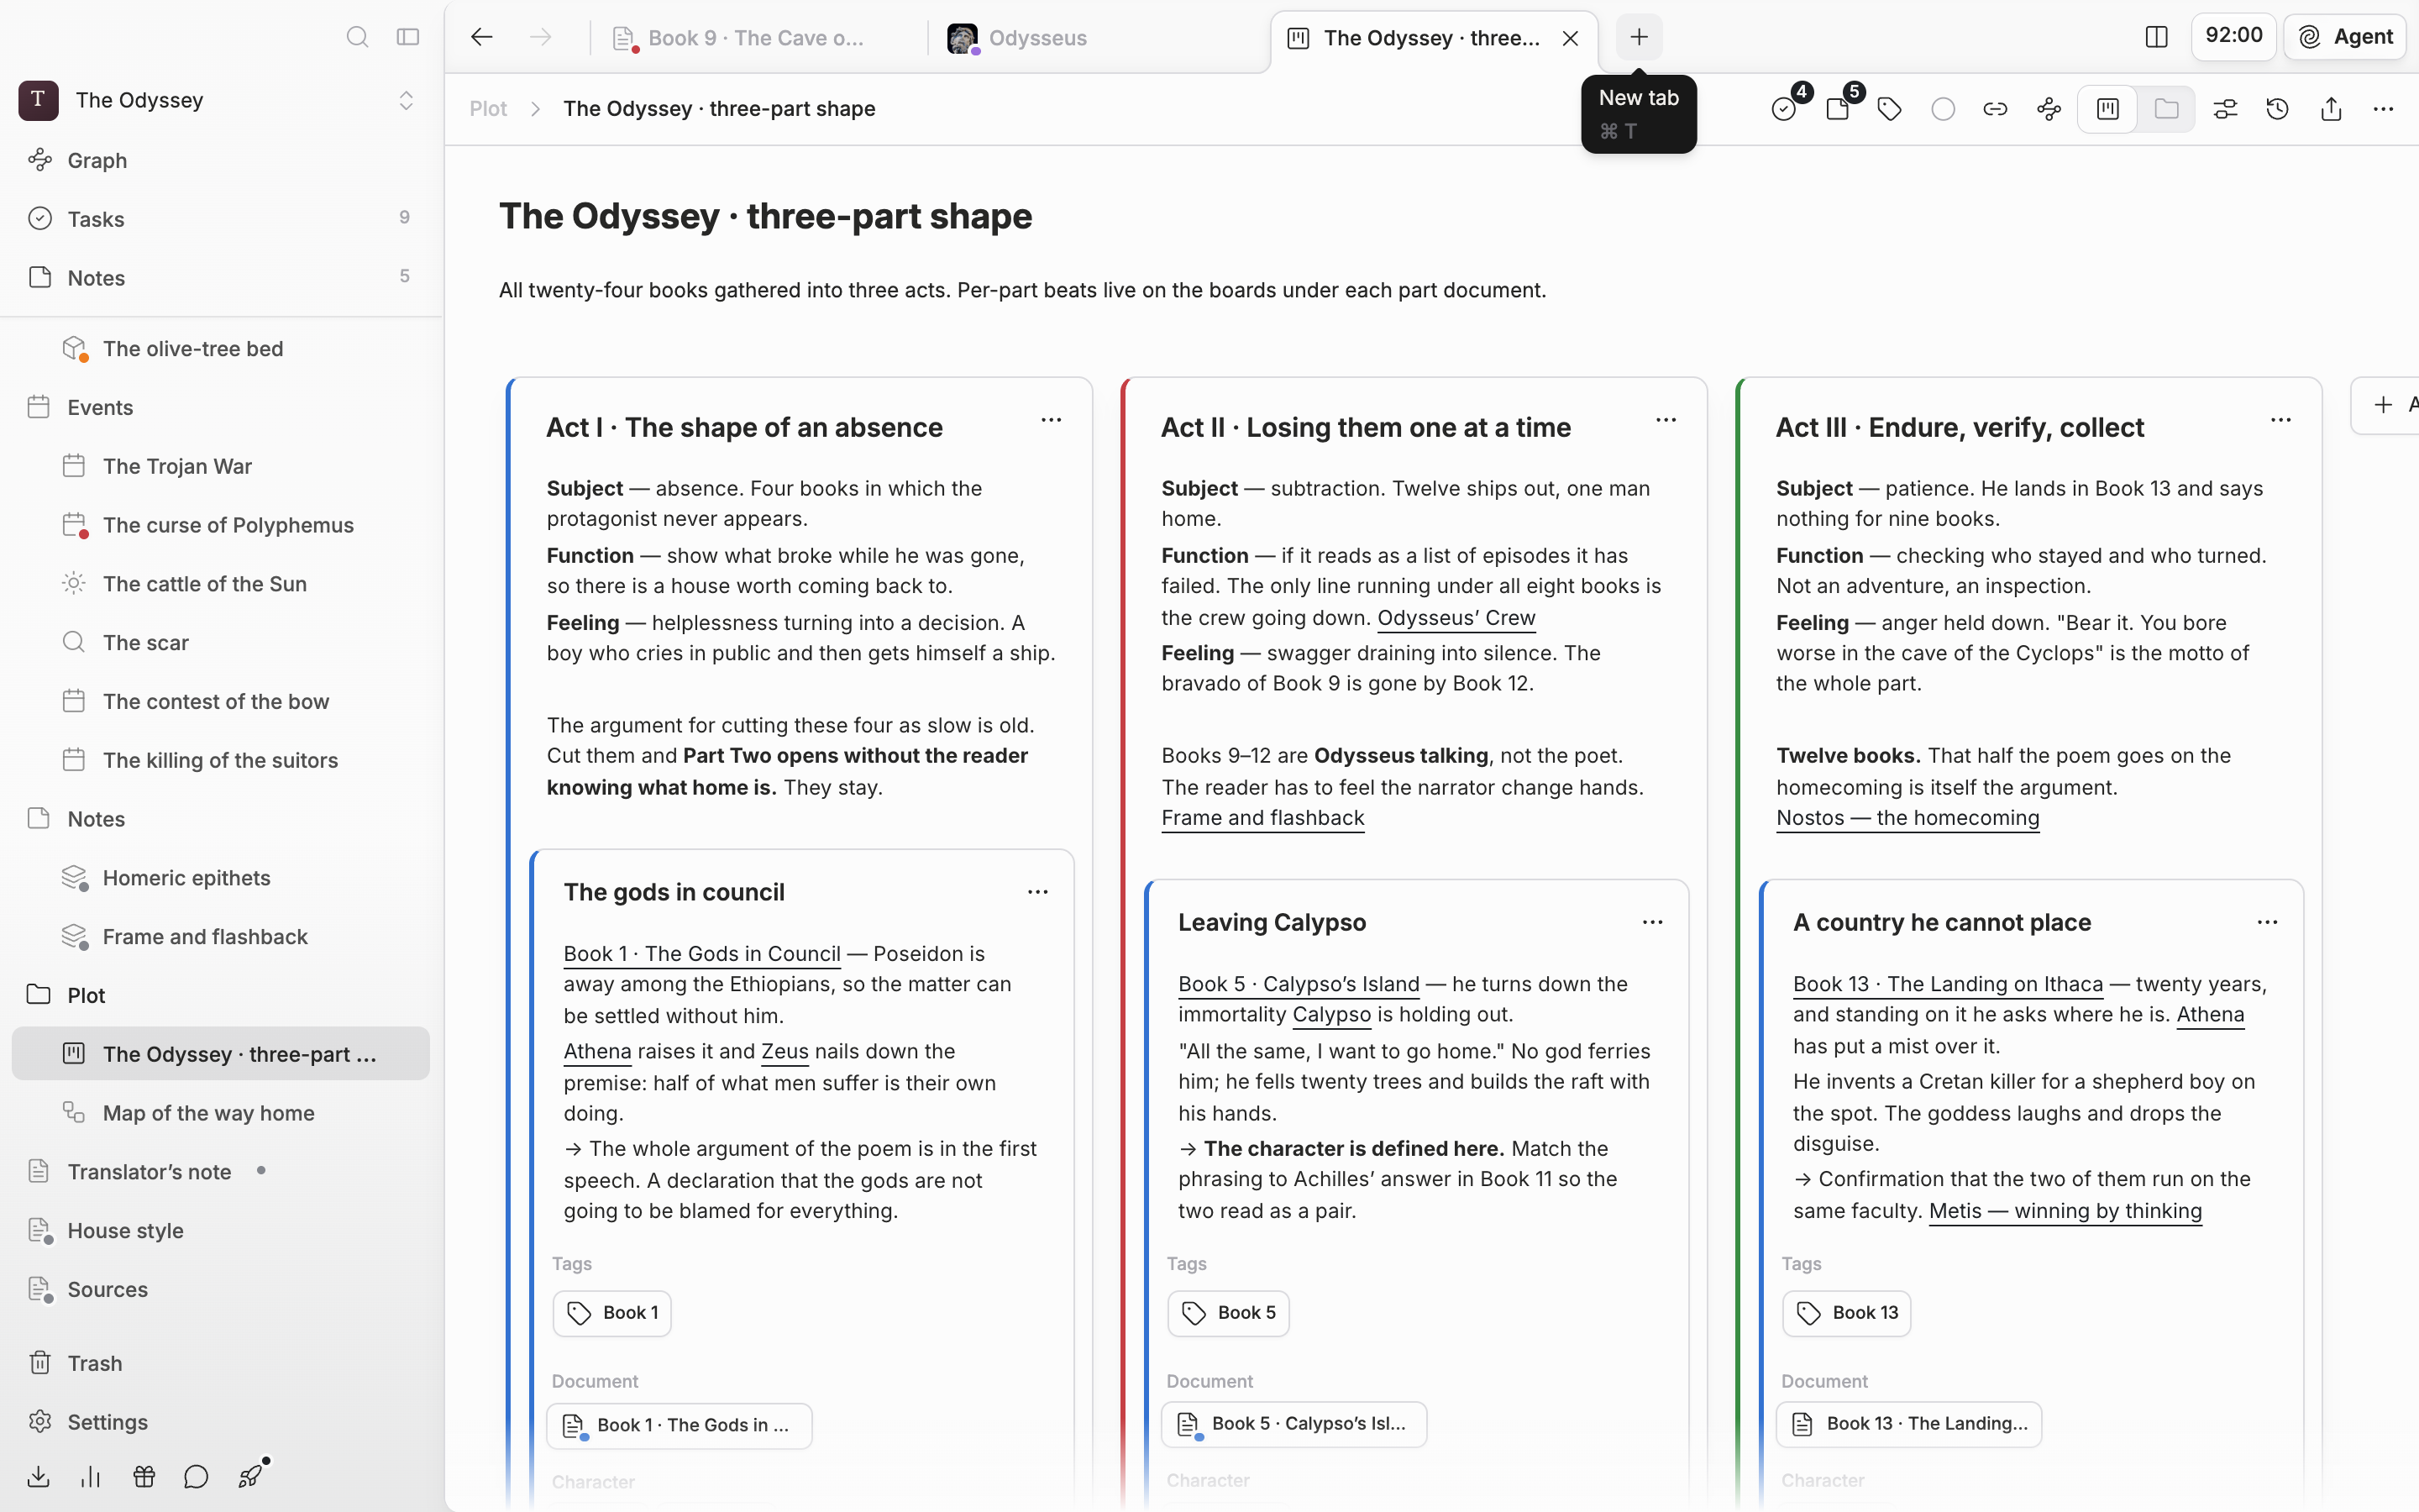Open the properties sliders icon
The width and height of the screenshot is (2419, 1512).
[2225, 109]
